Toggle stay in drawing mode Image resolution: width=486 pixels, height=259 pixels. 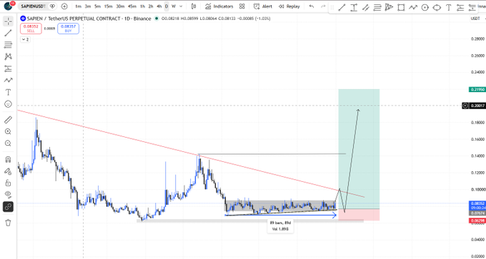[x=8, y=171]
